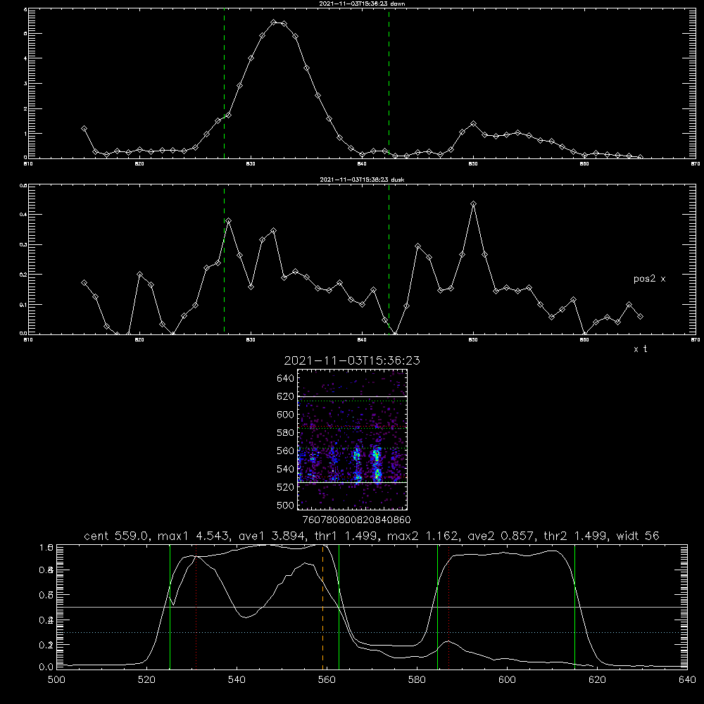Select the left green dashed marker in dusk plot
The width and height of the screenshot is (704, 704).
point(224,260)
